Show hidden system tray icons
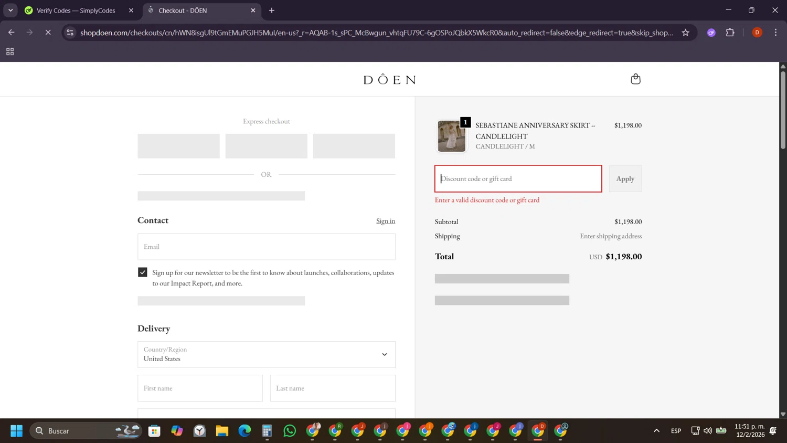Image resolution: width=787 pixels, height=443 pixels. click(656, 431)
